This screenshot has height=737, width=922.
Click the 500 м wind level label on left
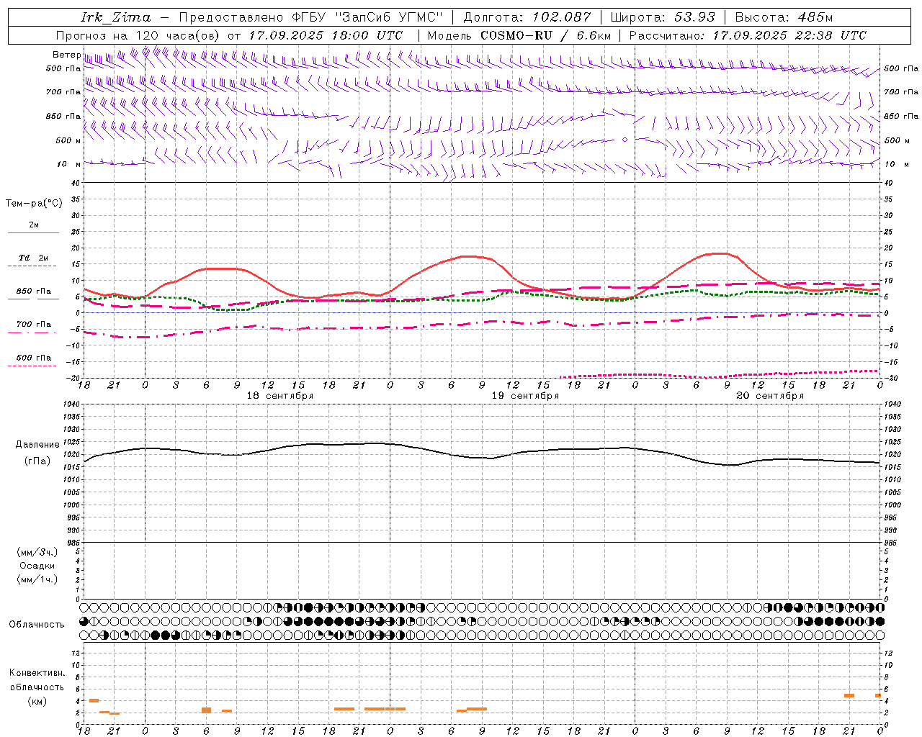click(x=68, y=140)
